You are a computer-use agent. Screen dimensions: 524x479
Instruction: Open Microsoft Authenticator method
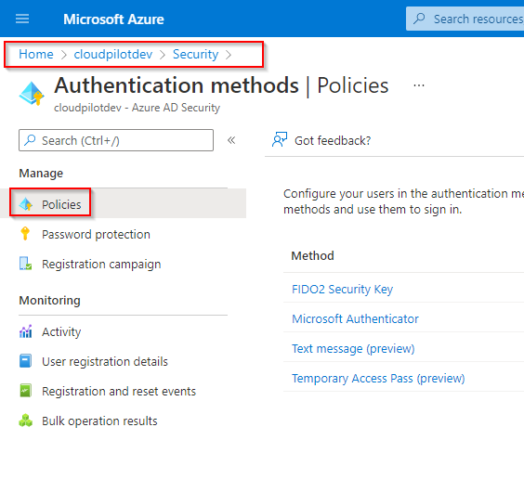[355, 318]
